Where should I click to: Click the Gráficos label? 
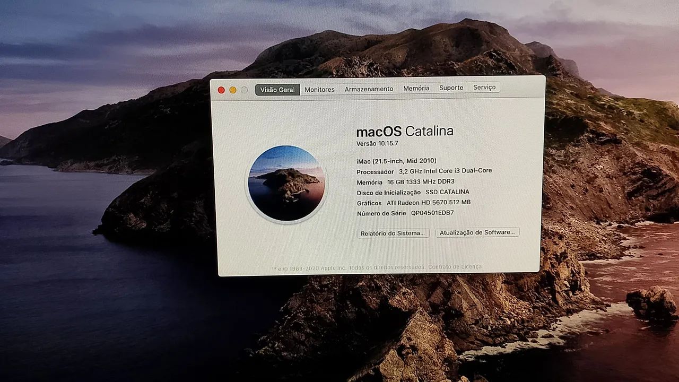369,203
